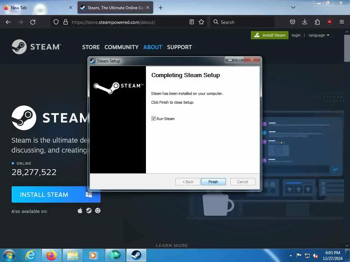Click the padlock site info icon
Screen dimensions: 350x262
(x=66, y=22)
